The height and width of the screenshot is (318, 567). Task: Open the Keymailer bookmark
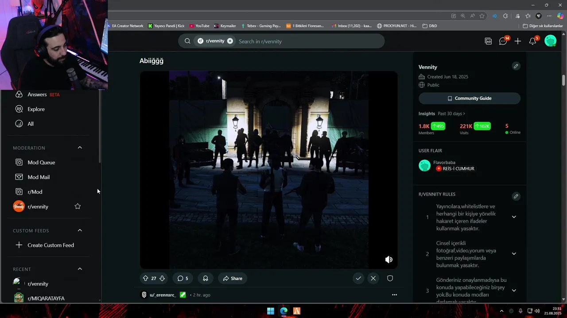pyautogui.click(x=225, y=26)
